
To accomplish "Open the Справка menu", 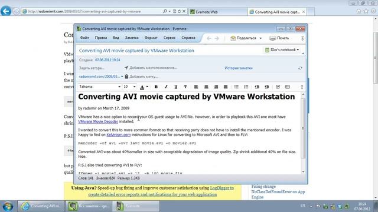I will [x=188, y=38].
